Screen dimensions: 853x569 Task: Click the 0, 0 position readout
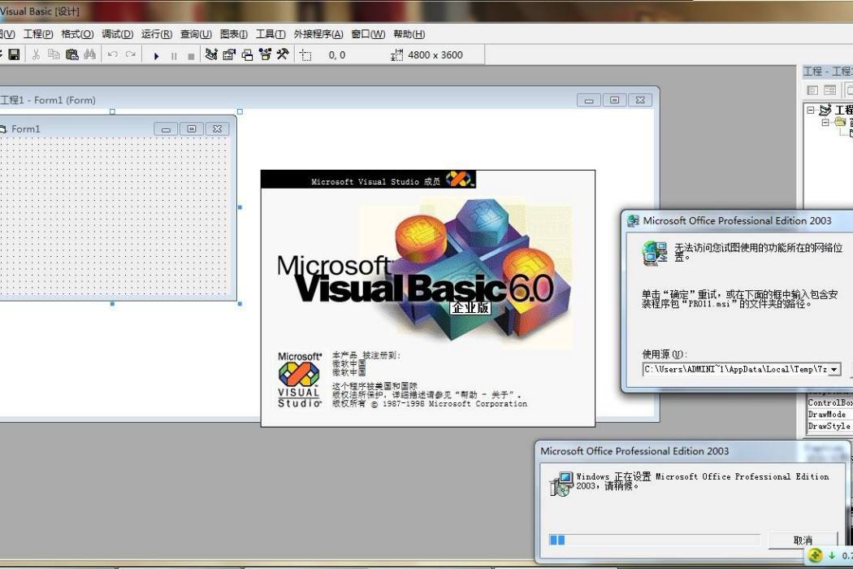[337, 55]
